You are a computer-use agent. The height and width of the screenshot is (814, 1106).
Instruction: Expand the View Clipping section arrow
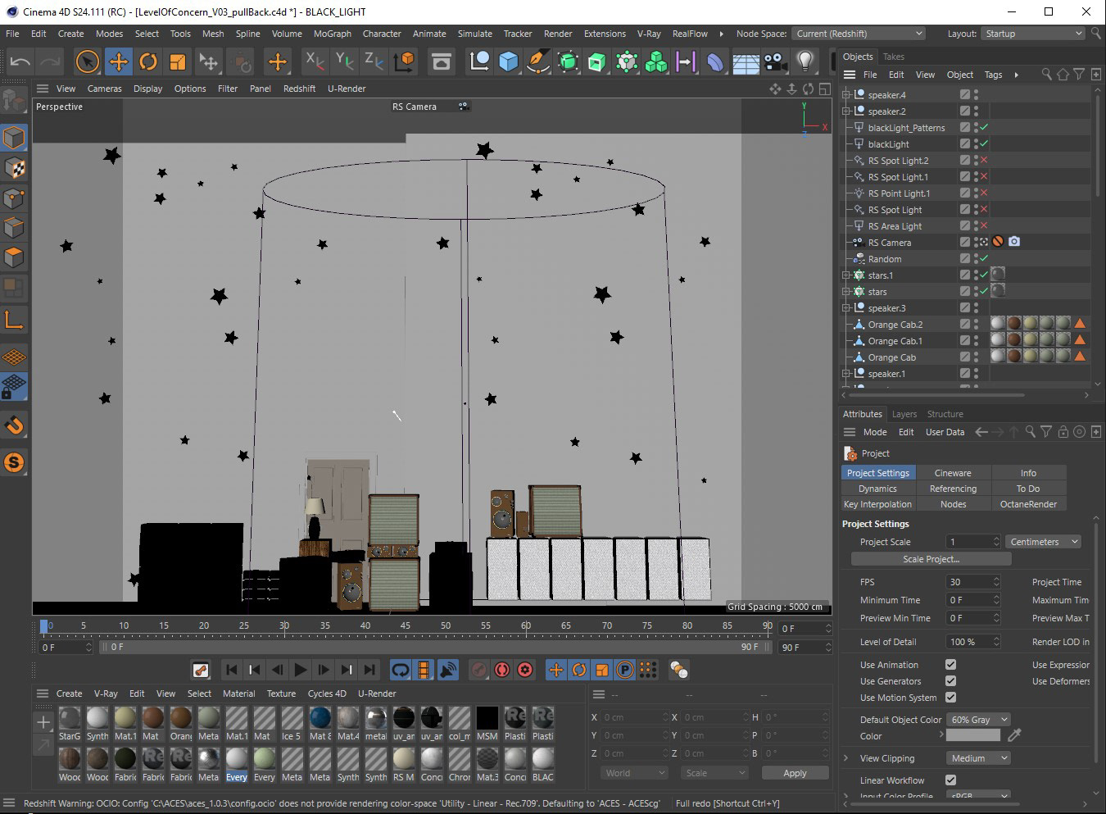coord(846,758)
